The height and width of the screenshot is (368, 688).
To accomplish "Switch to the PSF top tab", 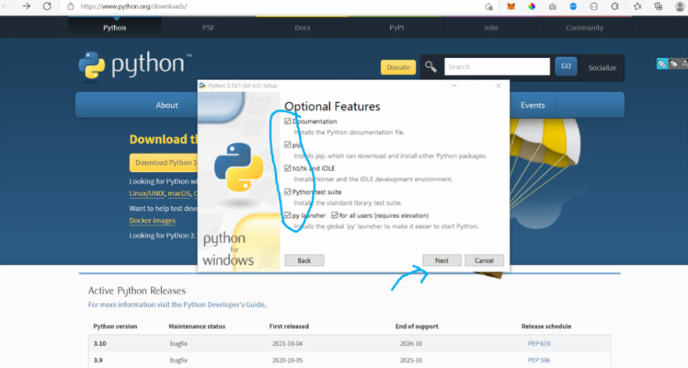I will 209,27.
